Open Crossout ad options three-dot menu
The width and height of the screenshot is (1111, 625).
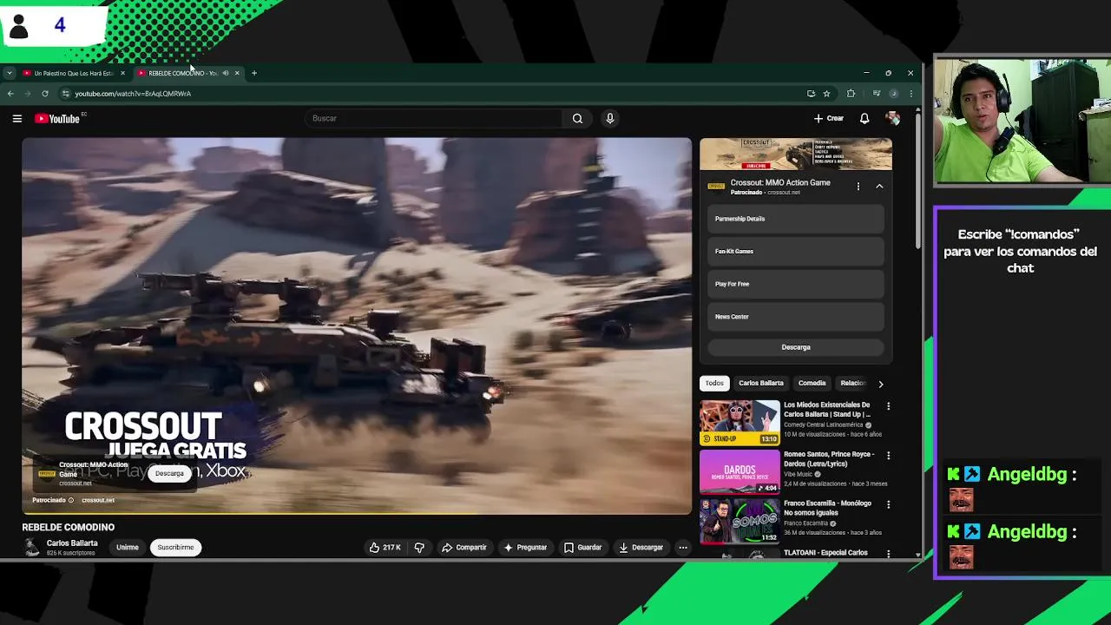coord(858,187)
